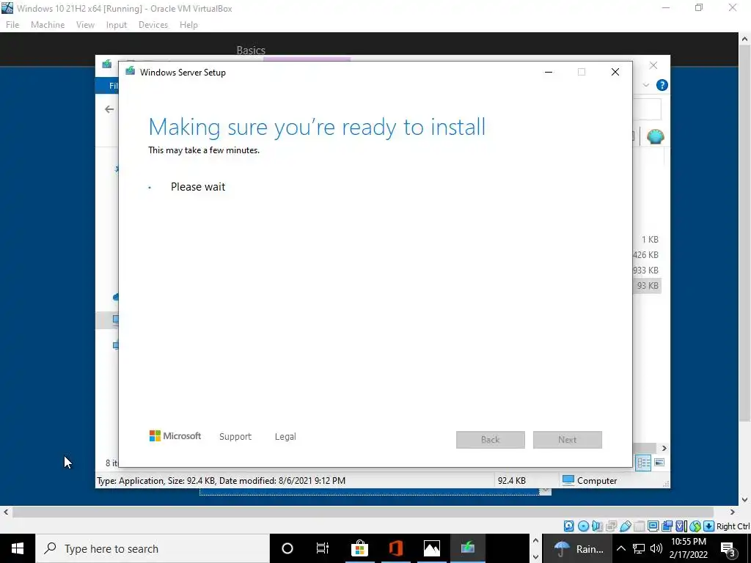Click File Explorer back navigation arrow

click(x=109, y=110)
